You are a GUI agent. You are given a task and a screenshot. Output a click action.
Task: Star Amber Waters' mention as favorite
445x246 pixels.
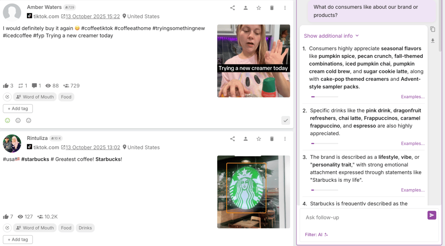(x=259, y=8)
